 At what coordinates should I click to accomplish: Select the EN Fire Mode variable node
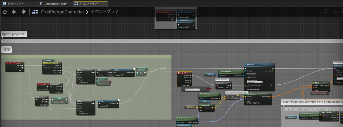pos(48,60)
